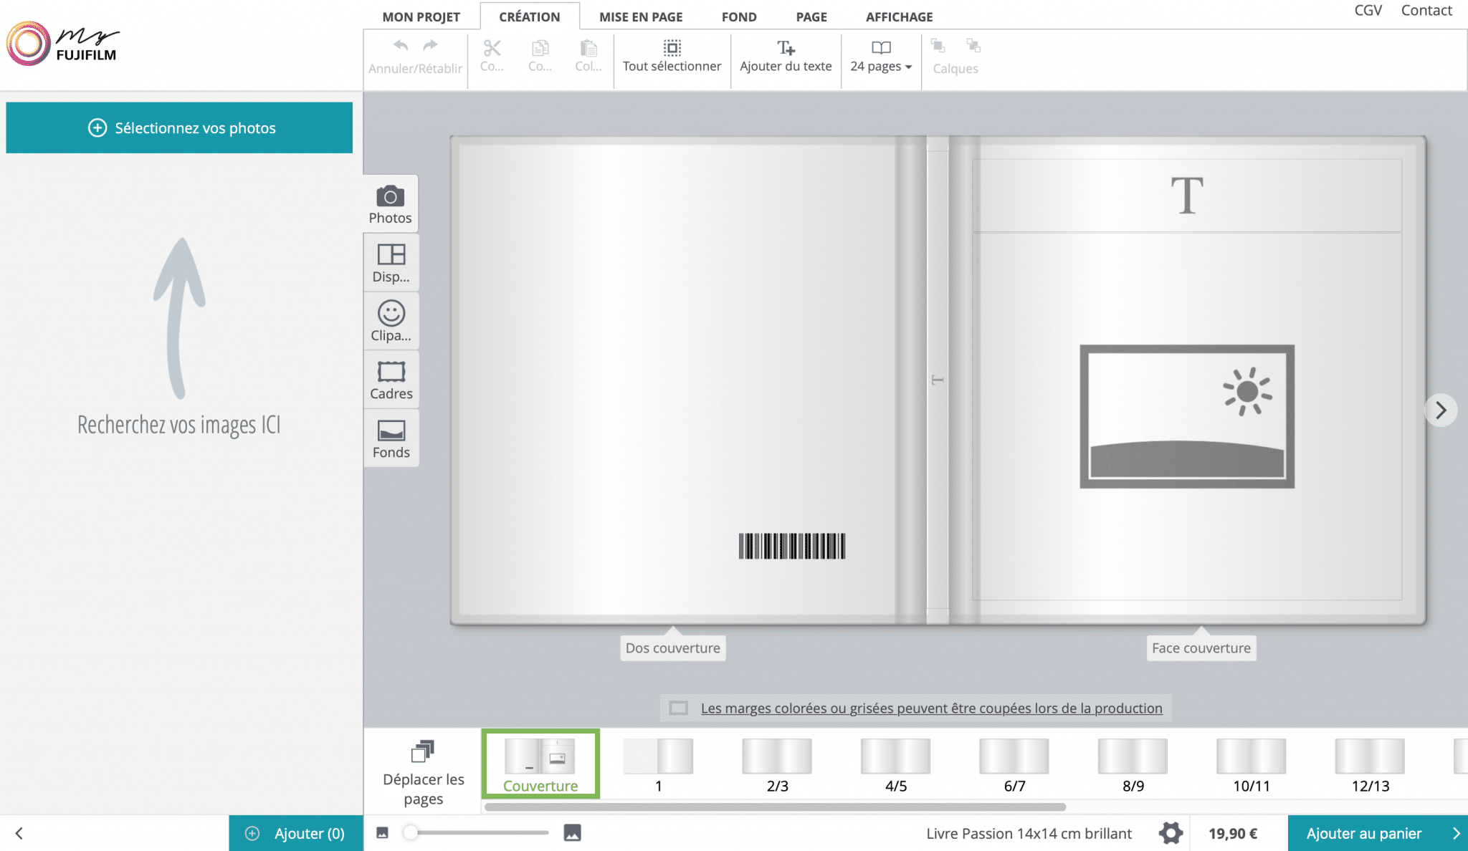Collapse left panel with back chevron
The height and width of the screenshot is (851, 1468).
(x=19, y=833)
